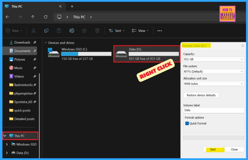This screenshot has height=160, width=248.
Task: Open the File system dropdown
Action: pyautogui.click(x=214, y=72)
